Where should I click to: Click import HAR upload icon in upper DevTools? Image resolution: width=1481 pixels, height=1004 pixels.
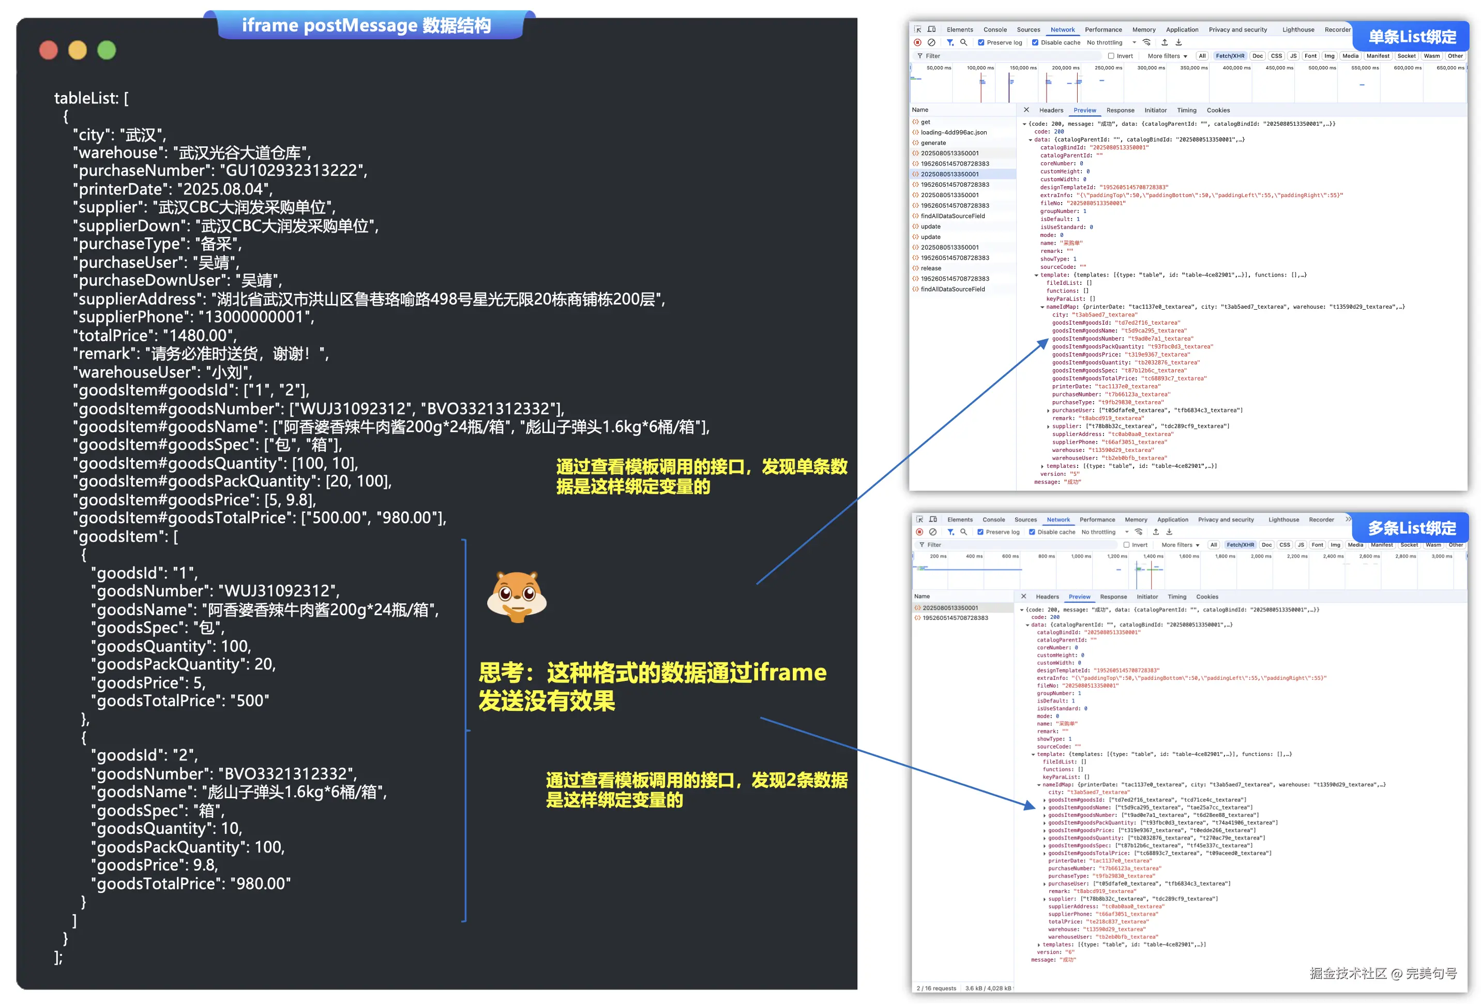pos(1165,43)
